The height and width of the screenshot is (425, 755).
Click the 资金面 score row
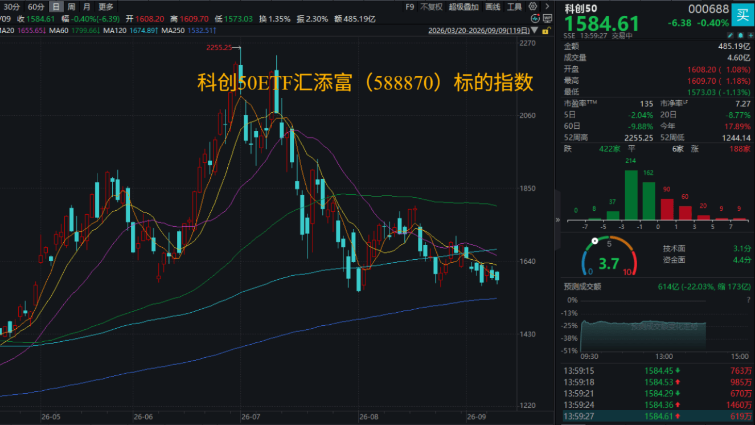point(707,260)
